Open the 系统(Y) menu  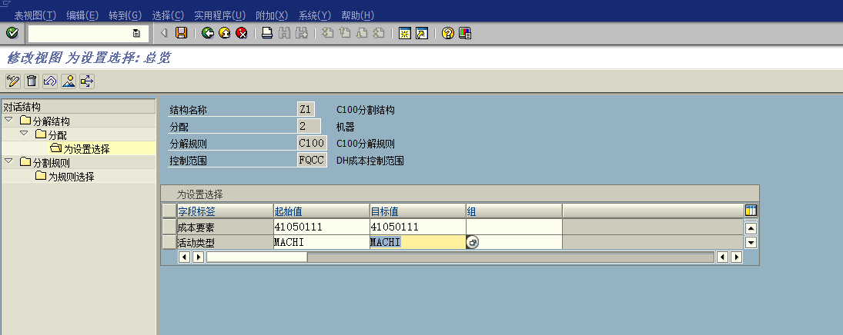(x=315, y=15)
